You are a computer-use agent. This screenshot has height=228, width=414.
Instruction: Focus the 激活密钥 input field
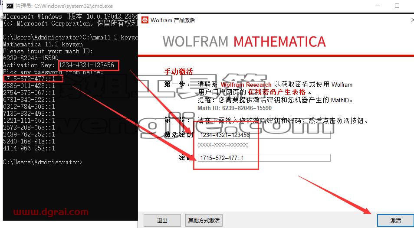point(264,135)
